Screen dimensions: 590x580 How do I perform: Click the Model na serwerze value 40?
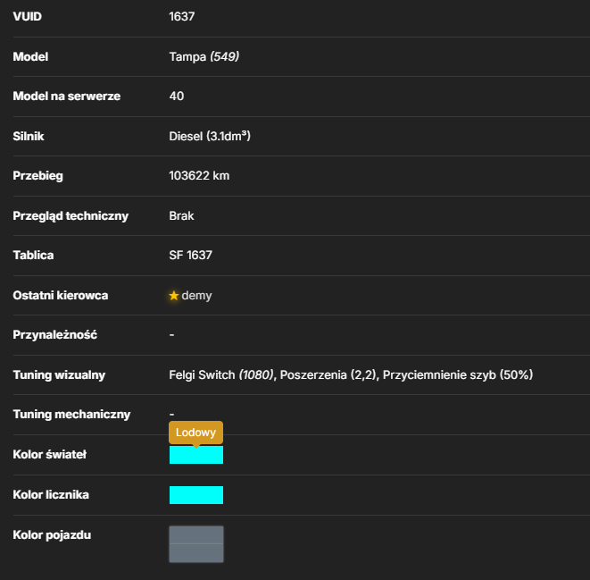click(x=177, y=96)
